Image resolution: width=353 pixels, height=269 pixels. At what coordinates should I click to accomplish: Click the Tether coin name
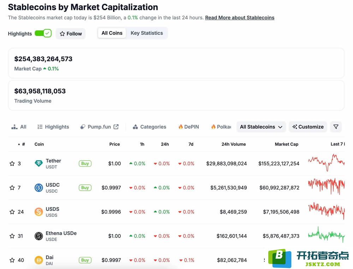point(53,161)
